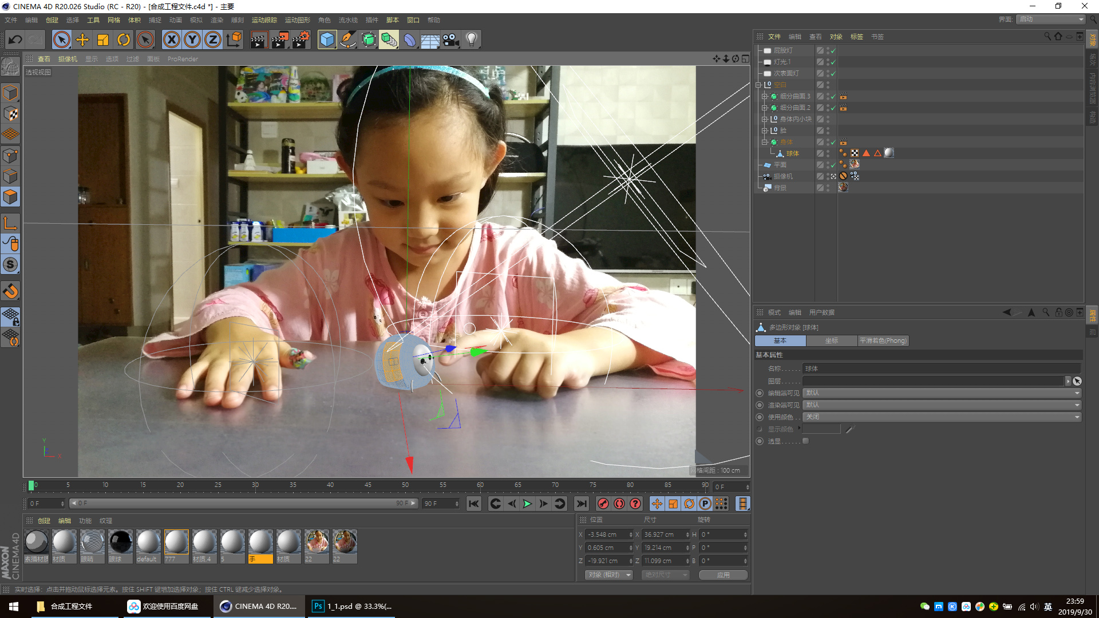Activate the Rotate tool in top toolbar
This screenshot has width=1099, height=618.
124,39
